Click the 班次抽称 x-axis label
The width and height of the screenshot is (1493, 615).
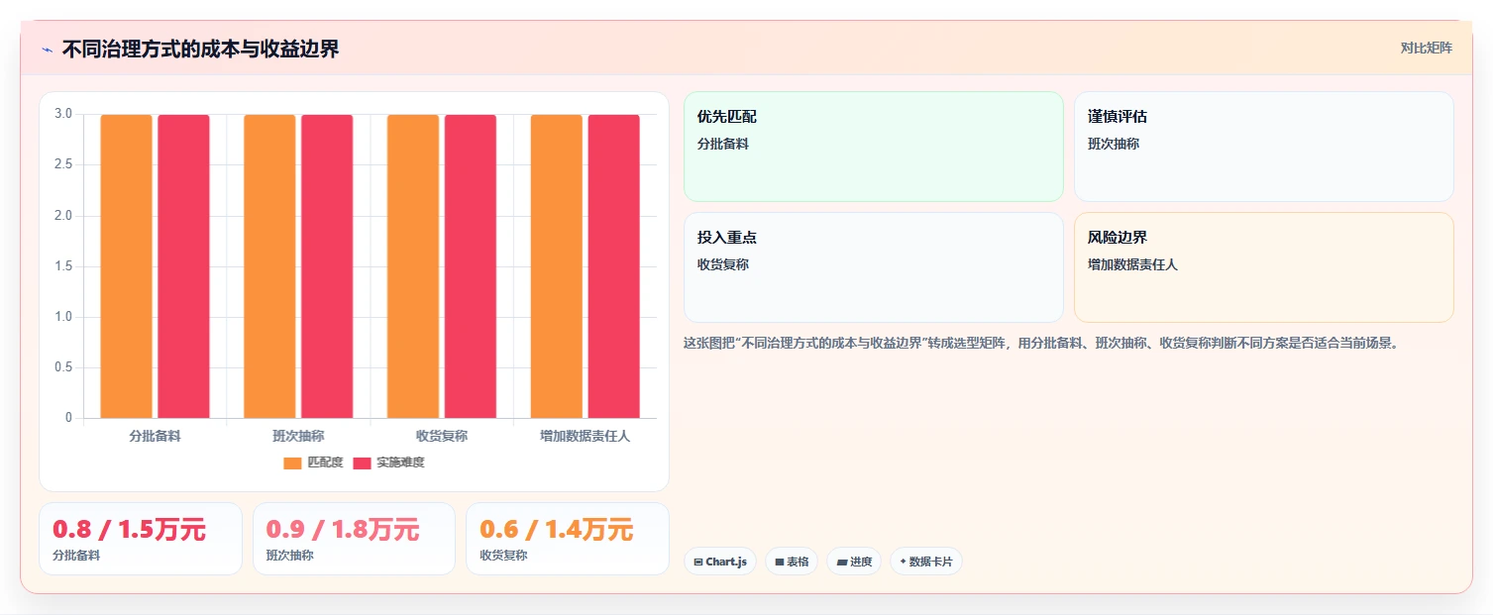(298, 436)
